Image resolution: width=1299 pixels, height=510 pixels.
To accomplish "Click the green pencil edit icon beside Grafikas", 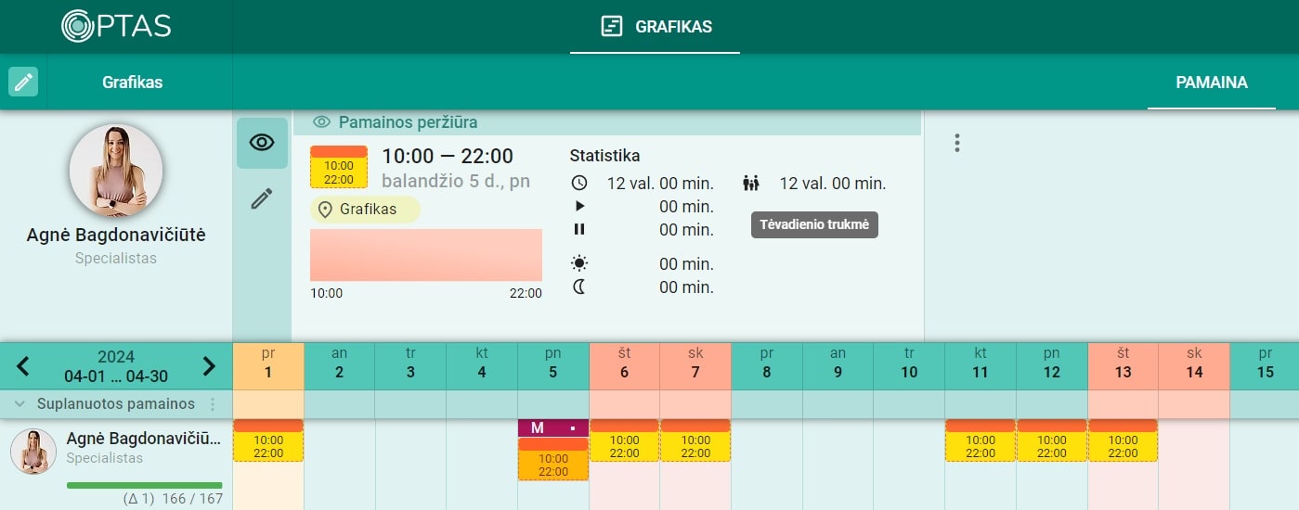I will click(23, 82).
